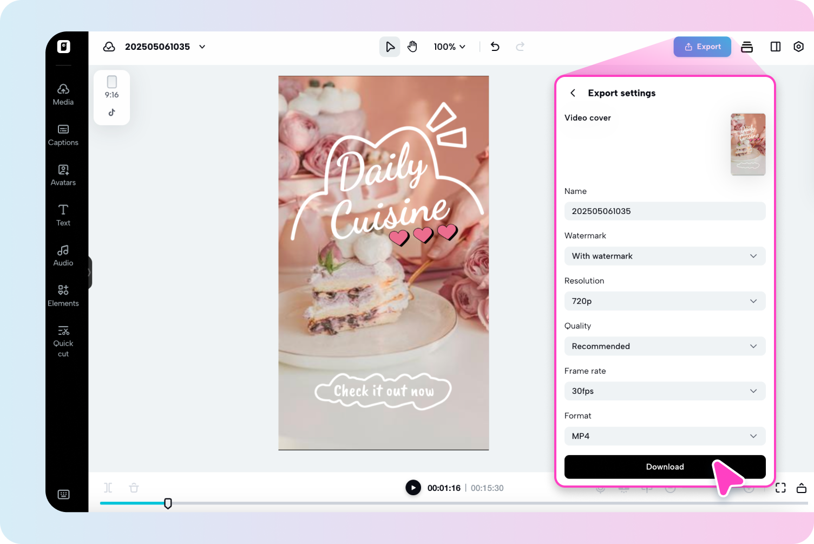The image size is (814, 544).
Task: Select the hand pan tool
Action: point(412,47)
